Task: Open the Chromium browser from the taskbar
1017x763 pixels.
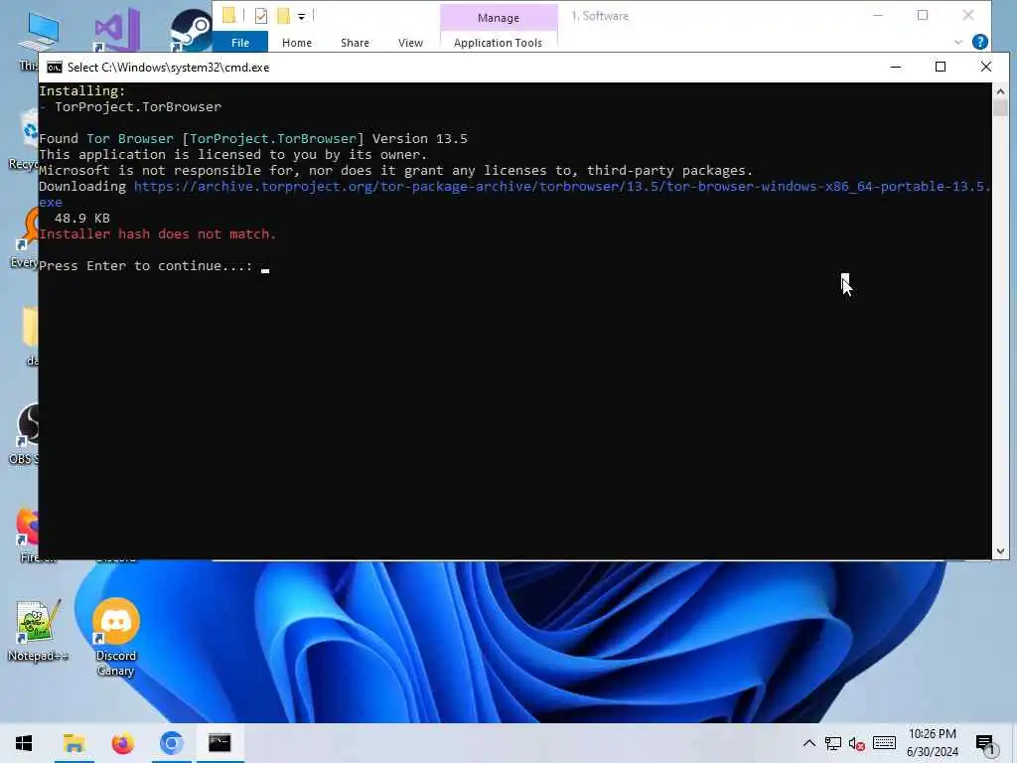Action: (x=171, y=743)
